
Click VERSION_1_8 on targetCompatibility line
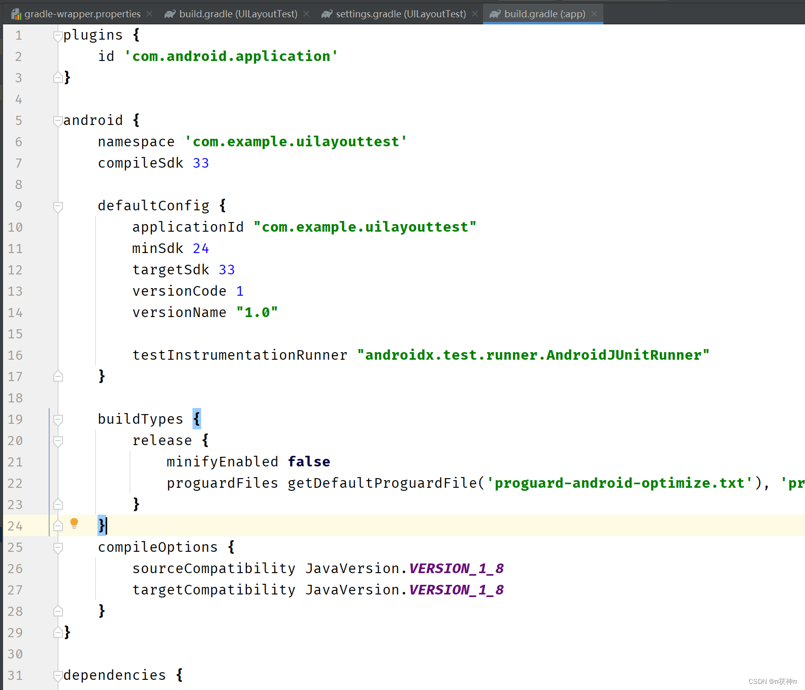click(x=456, y=589)
